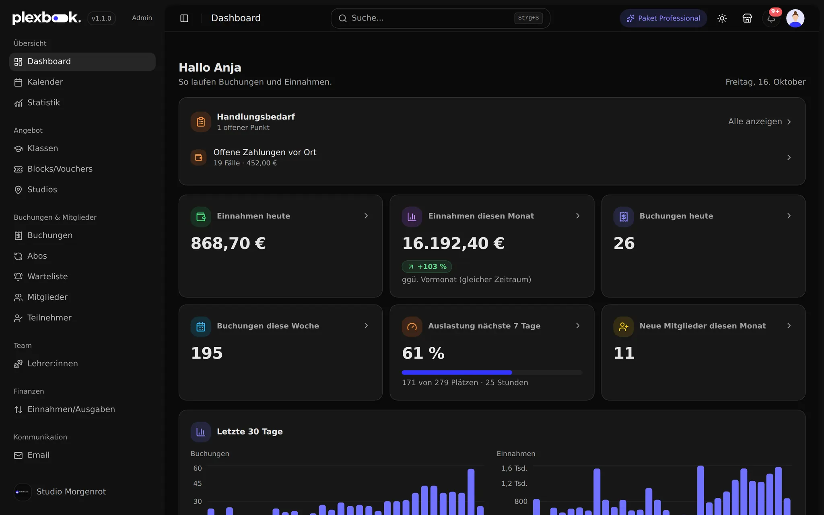Open Lehrer:innen in the sidebar
The image size is (824, 515).
pos(82,364)
